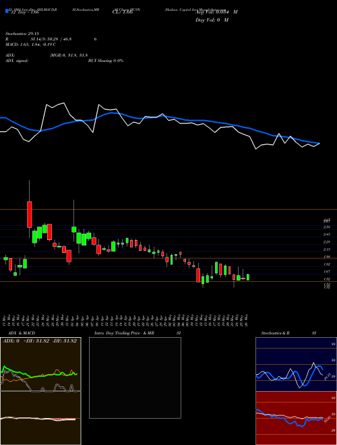337x445 pixels.
Task: Open the blue-background Stochastics chart
Action: click(296, 364)
